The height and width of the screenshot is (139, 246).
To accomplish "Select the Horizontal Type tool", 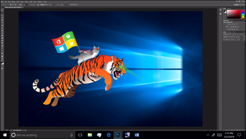I will (2, 48).
